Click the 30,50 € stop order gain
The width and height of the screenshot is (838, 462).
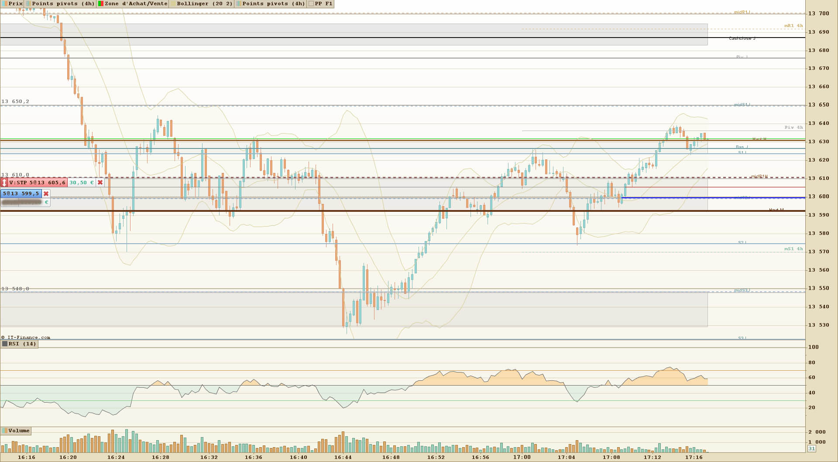[82, 183]
